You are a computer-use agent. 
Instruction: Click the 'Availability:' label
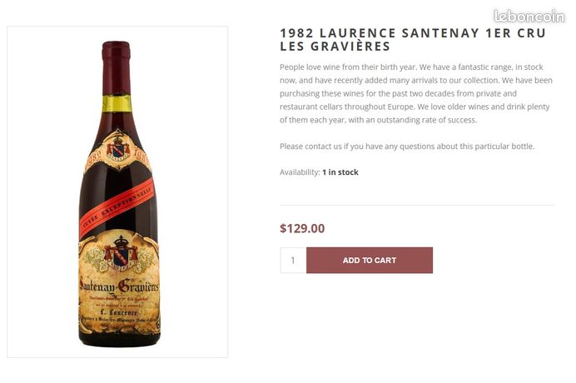(x=300, y=172)
